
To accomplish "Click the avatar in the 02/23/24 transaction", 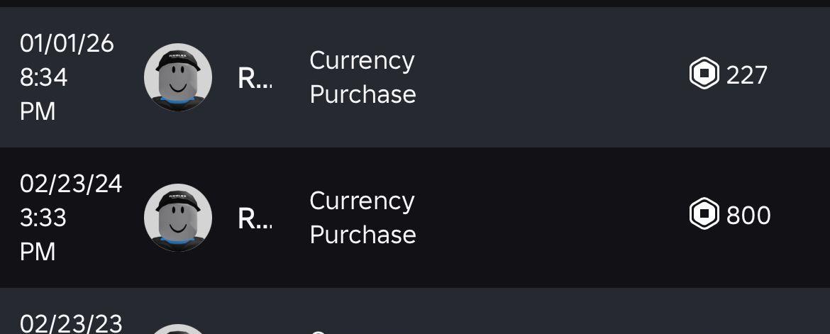I will coord(178,218).
